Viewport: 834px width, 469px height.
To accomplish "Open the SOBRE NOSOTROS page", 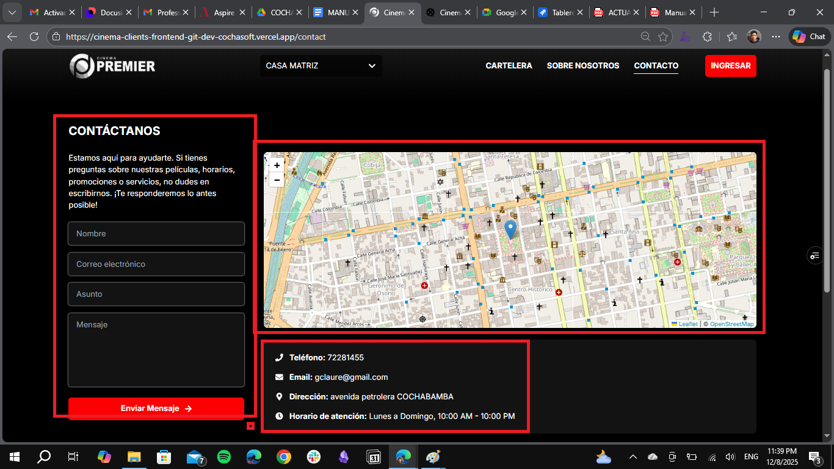I will tap(582, 65).
